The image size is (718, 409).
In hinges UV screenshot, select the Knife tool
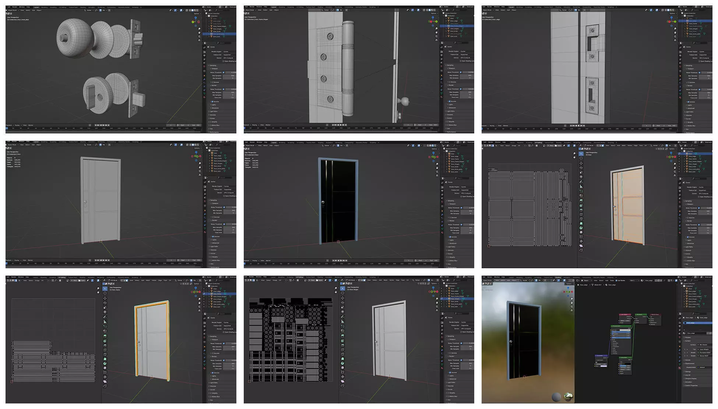coord(342,354)
